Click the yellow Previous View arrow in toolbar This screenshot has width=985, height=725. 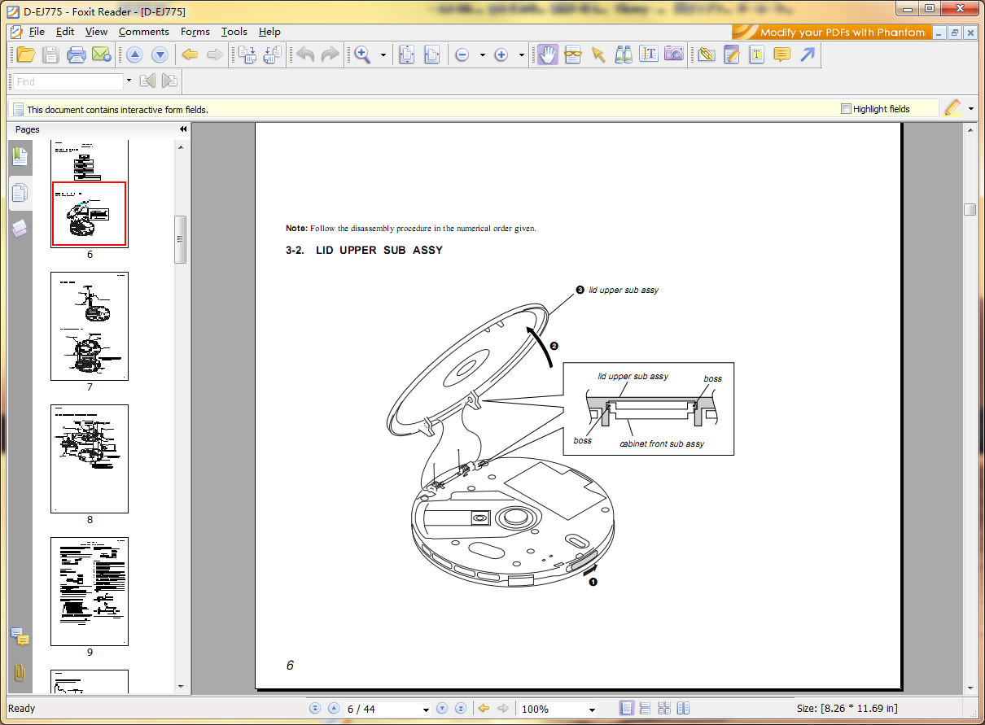point(190,55)
